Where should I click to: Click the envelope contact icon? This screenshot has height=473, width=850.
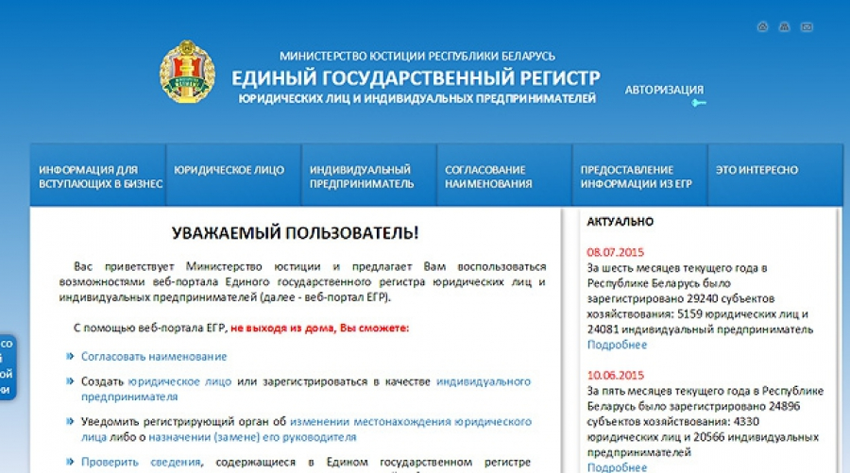(x=807, y=26)
